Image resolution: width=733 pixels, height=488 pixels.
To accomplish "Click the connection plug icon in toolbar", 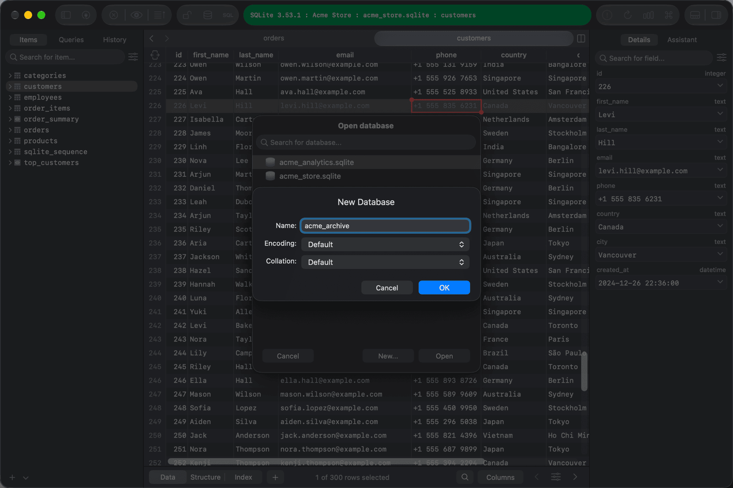I will 86,15.
